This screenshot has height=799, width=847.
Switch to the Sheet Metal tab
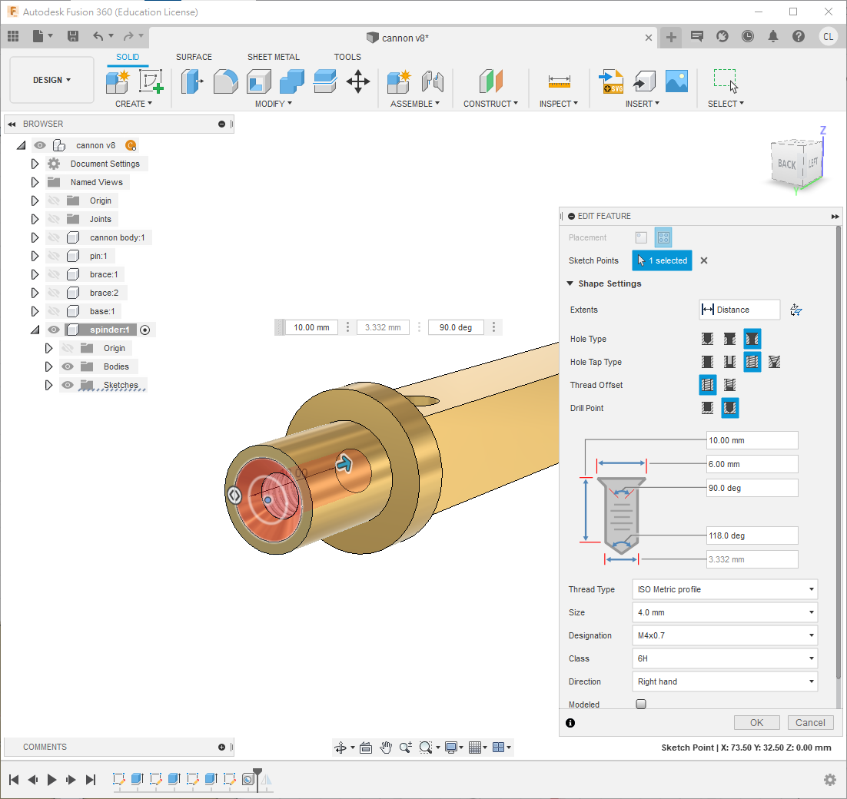[x=273, y=57]
